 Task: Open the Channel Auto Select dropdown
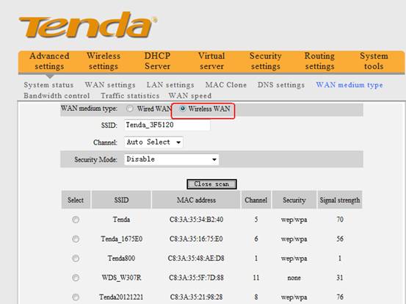153,142
